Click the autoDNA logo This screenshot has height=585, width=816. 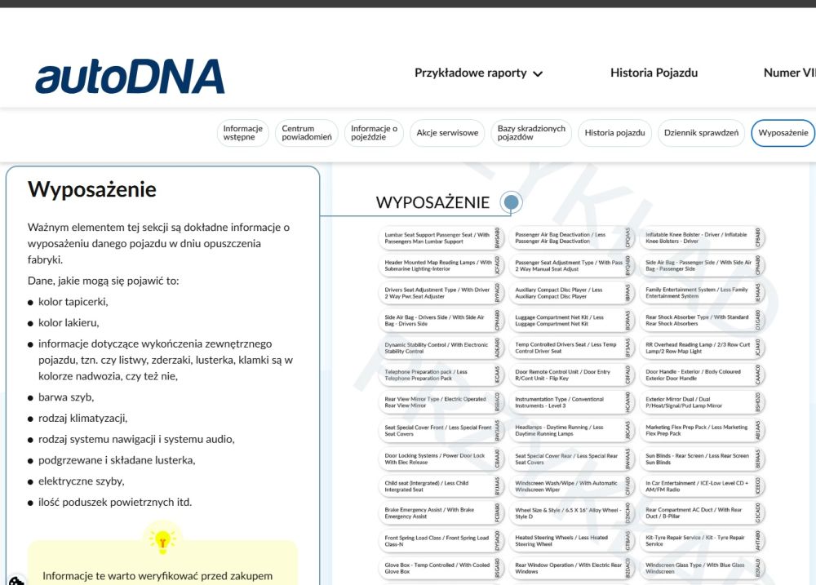pos(130,76)
